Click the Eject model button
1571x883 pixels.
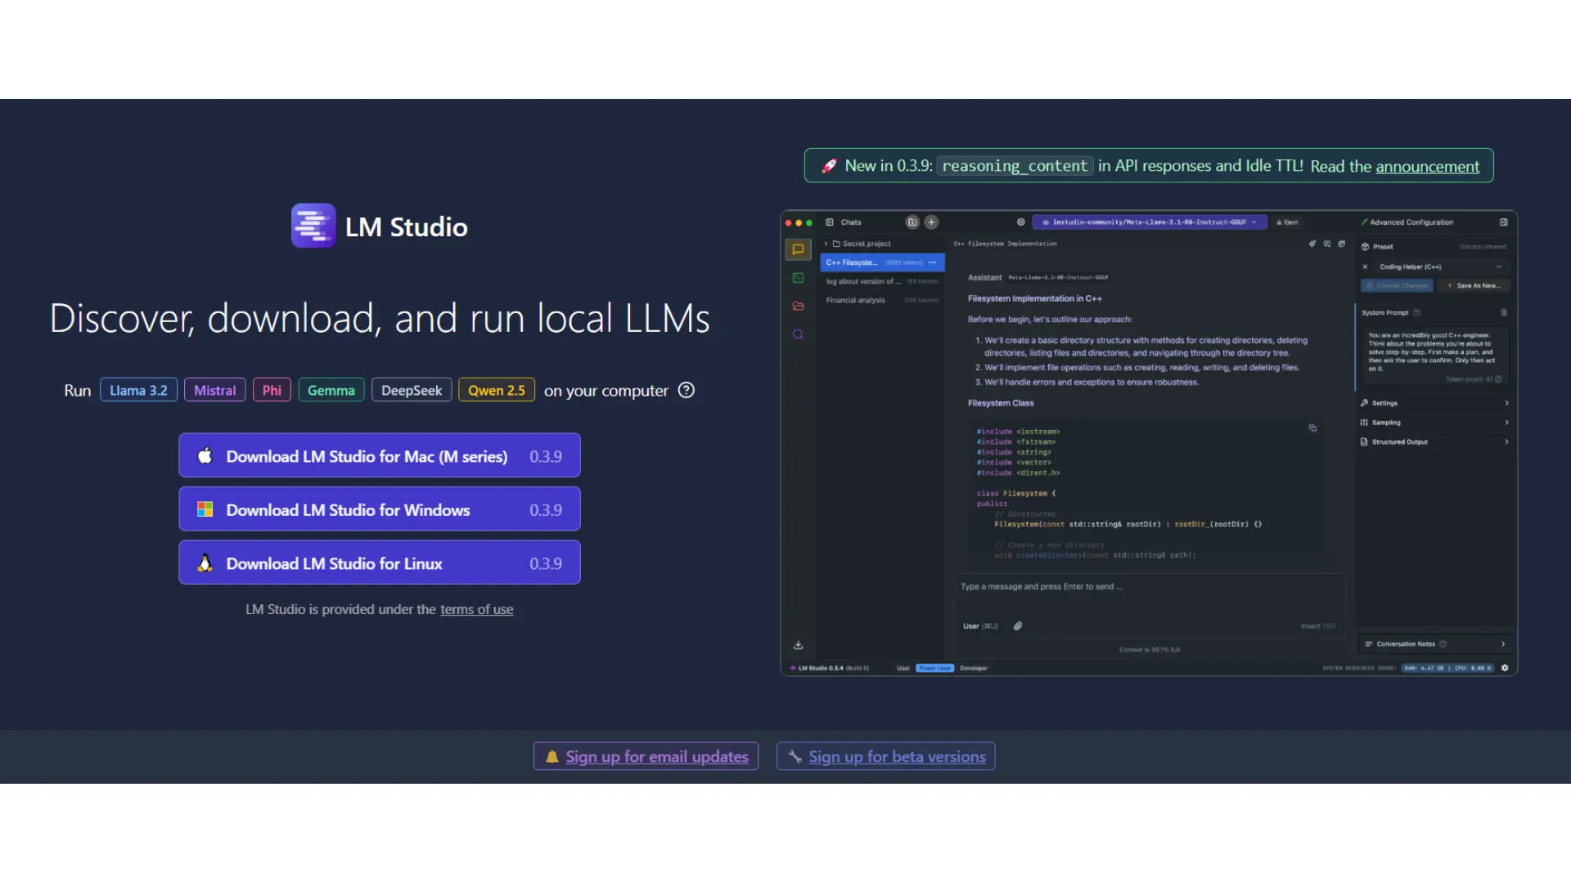point(1287,222)
